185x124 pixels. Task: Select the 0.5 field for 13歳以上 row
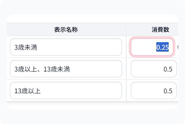(154, 91)
